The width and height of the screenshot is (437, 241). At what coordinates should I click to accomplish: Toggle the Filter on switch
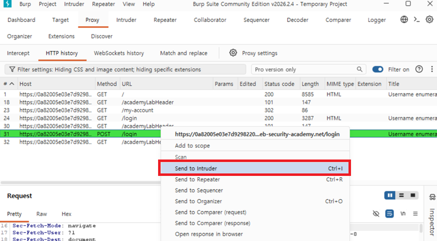378,70
